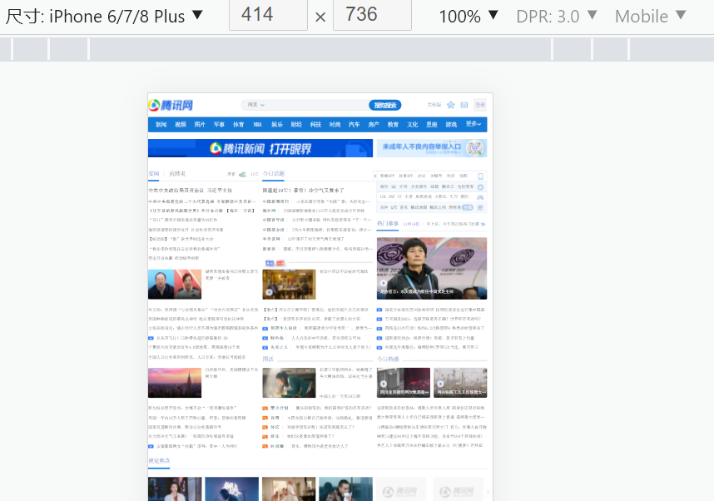This screenshot has height=501, width=714.
Task: Expand the 更多 nav dropdown
Action: pos(474,124)
